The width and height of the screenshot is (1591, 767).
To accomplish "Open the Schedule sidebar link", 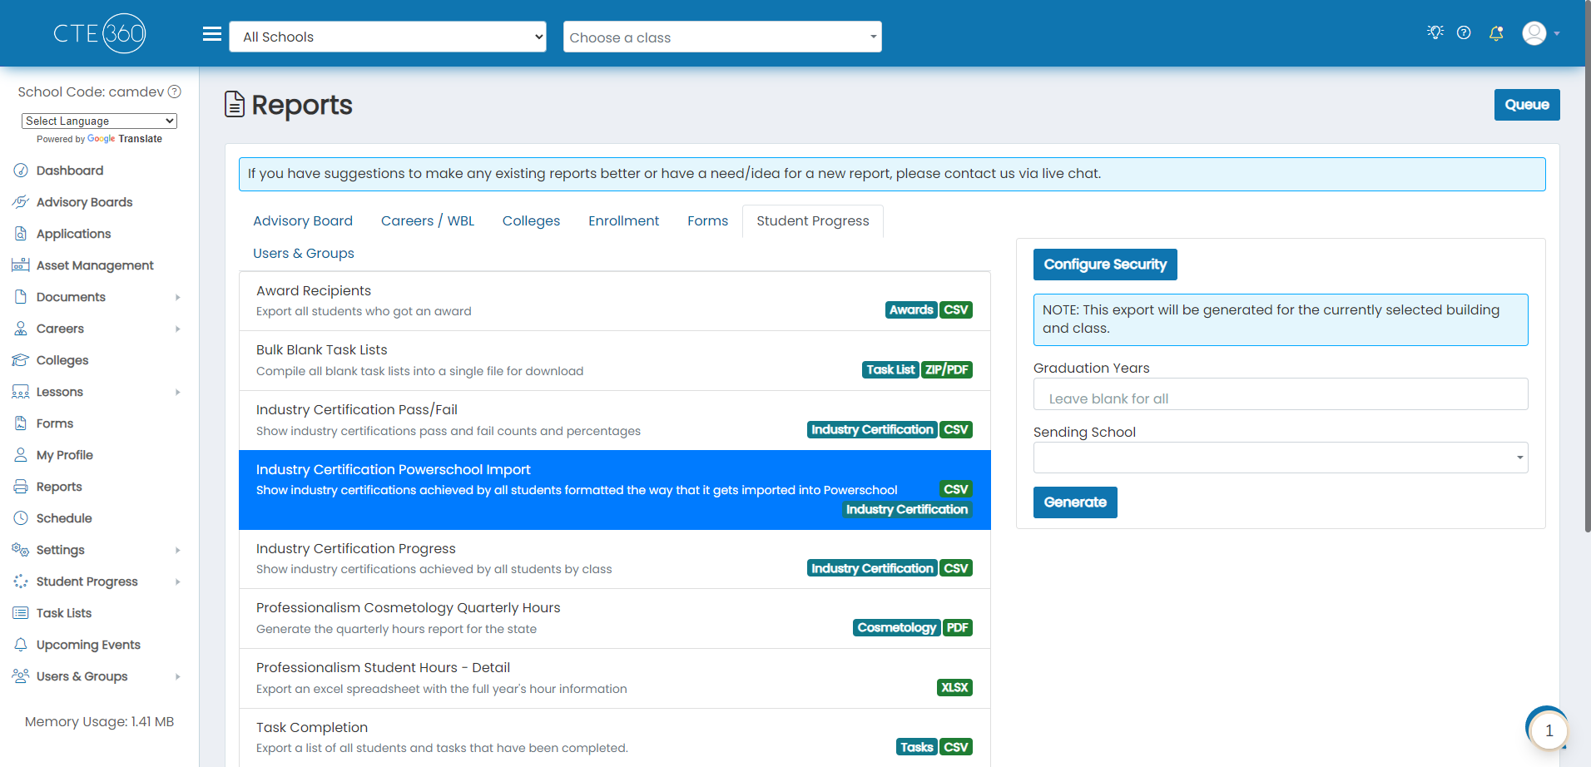I will point(64,518).
